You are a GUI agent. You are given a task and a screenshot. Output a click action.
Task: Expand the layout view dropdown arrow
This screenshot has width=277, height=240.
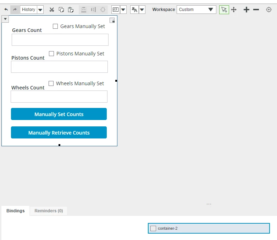pyautogui.click(x=123, y=10)
